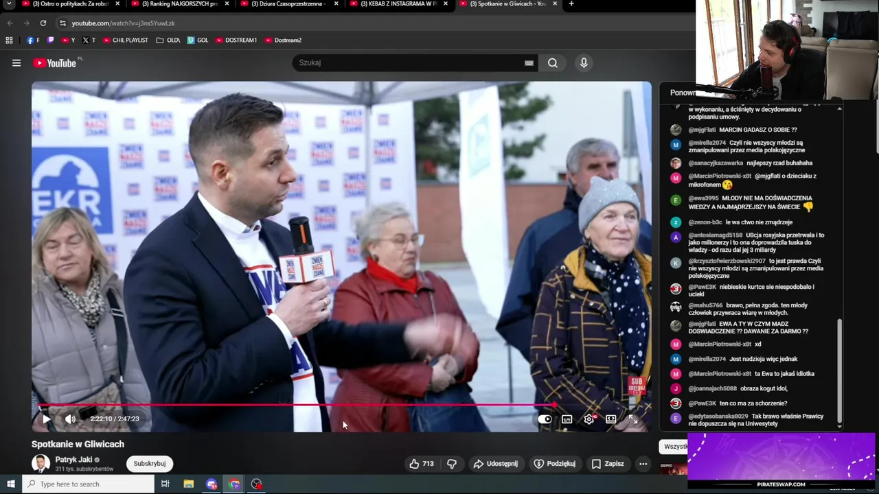The height and width of the screenshot is (494, 879).
Task: Save video with Zapisz button
Action: (x=608, y=464)
